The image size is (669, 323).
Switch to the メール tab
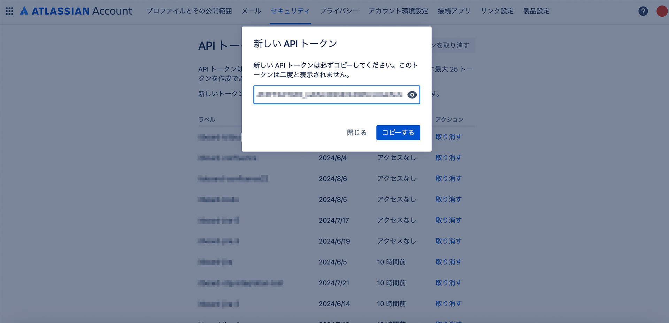pyautogui.click(x=251, y=11)
